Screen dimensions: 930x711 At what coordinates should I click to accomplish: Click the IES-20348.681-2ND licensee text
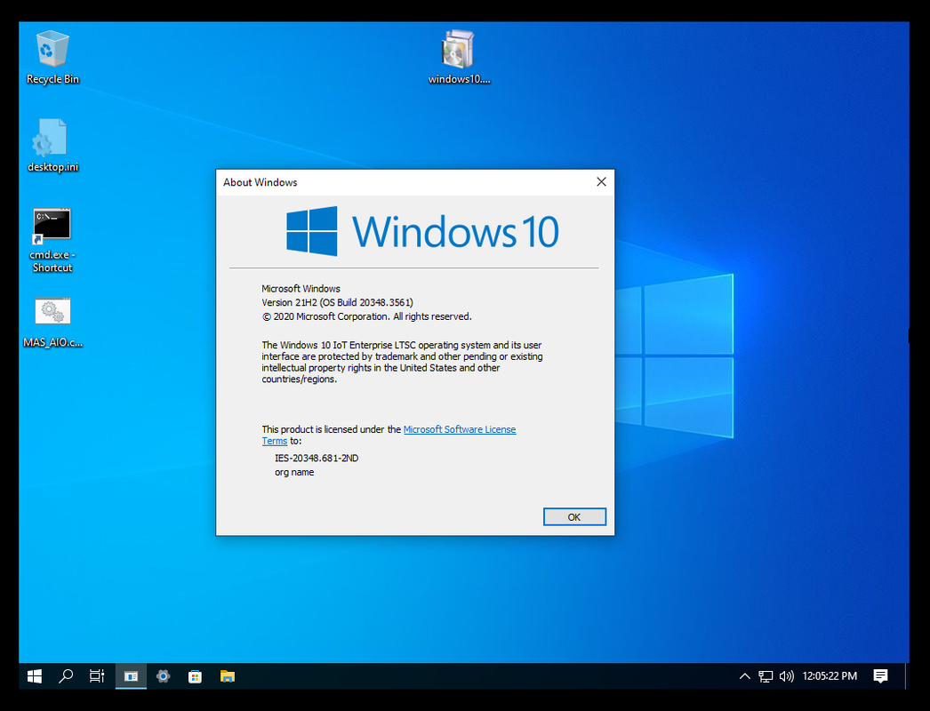pos(317,459)
